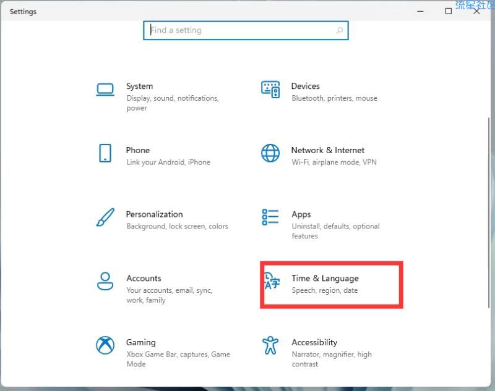Click 'Narrator, magnifier, high contrast' text
Screen dimensions: 495x391
332,359
